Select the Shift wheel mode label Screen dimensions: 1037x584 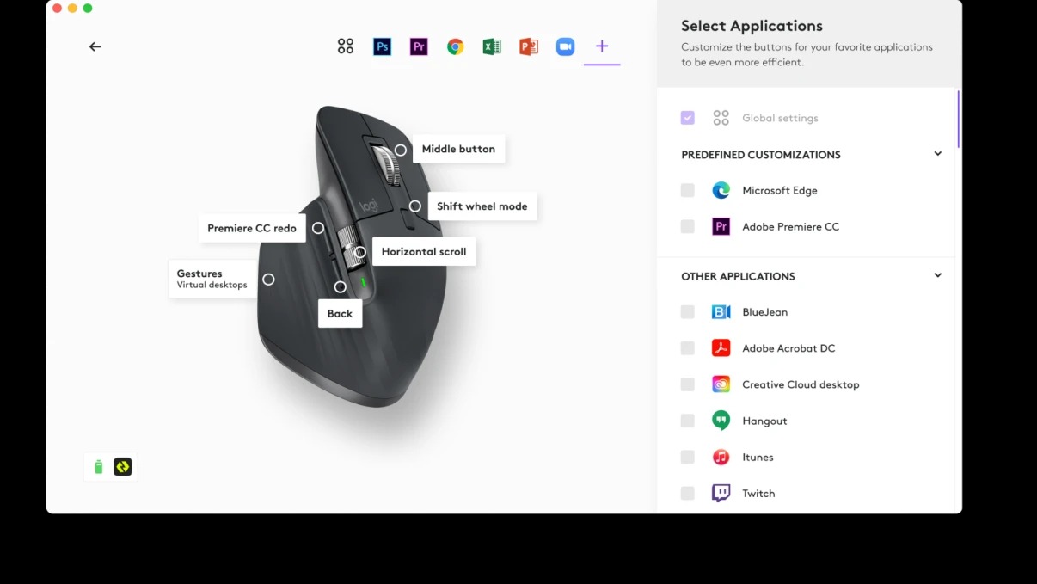pos(482,206)
